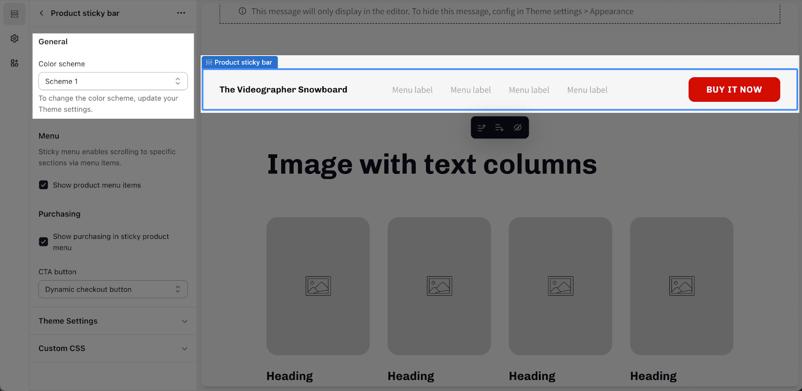802x391 pixels.
Task: Open CTA button Dynamic checkout dropdown
Action: (x=113, y=289)
